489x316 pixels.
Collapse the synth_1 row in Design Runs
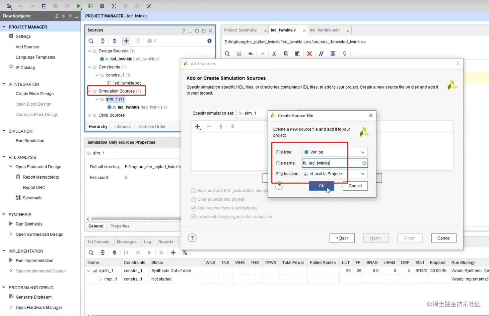click(89, 271)
